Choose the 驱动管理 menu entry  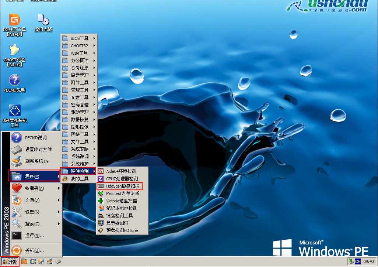click(79, 112)
